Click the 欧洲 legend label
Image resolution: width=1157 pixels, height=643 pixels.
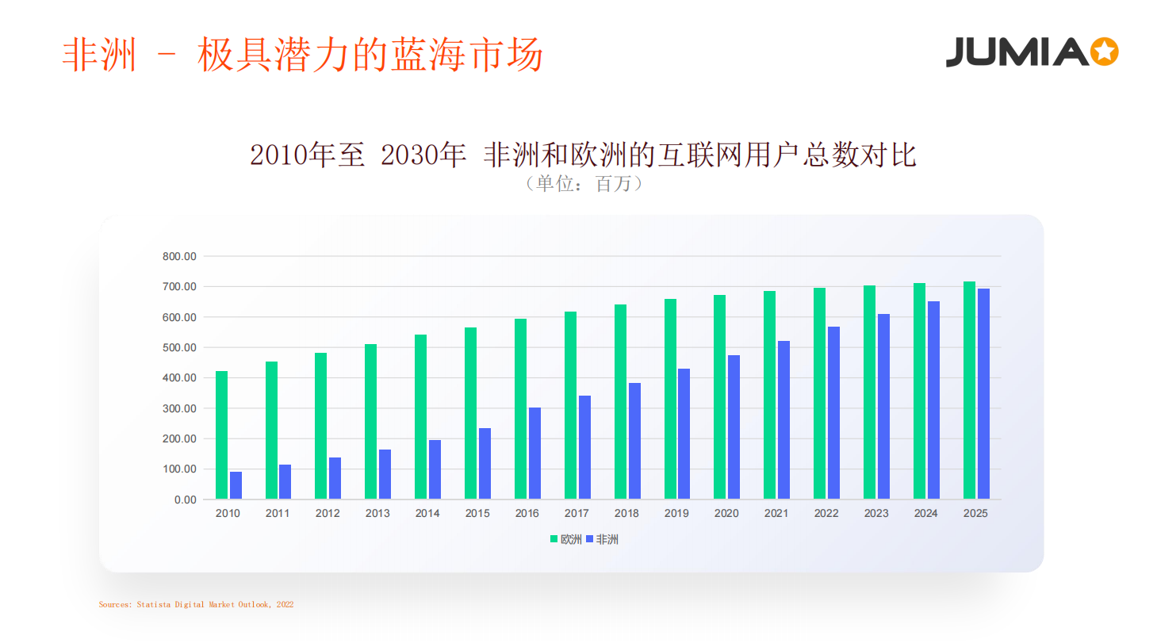click(x=571, y=540)
